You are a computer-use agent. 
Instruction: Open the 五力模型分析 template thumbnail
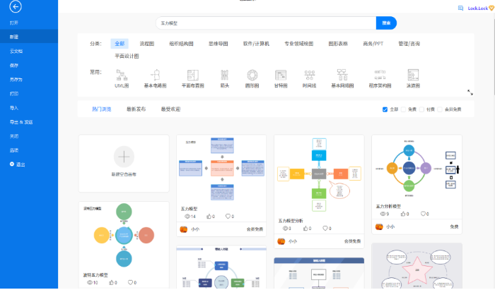319,175
